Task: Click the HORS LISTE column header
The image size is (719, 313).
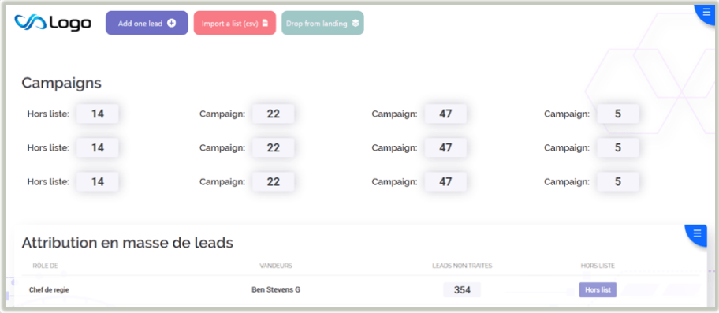Action: (598, 266)
